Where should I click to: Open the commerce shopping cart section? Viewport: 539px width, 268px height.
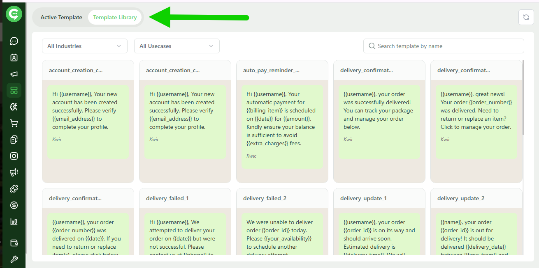coord(14,123)
